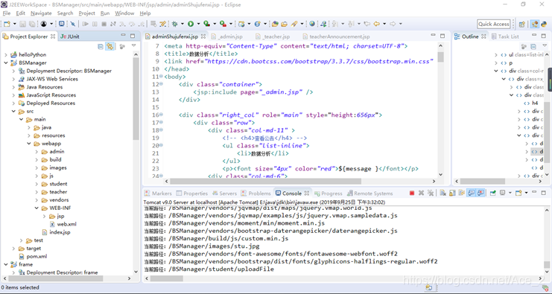Open the Window menu
This screenshot has width=552, height=294.
[x=124, y=13]
